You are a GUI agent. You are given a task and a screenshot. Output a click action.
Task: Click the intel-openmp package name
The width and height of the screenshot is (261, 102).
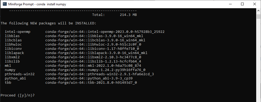(x=18, y=32)
